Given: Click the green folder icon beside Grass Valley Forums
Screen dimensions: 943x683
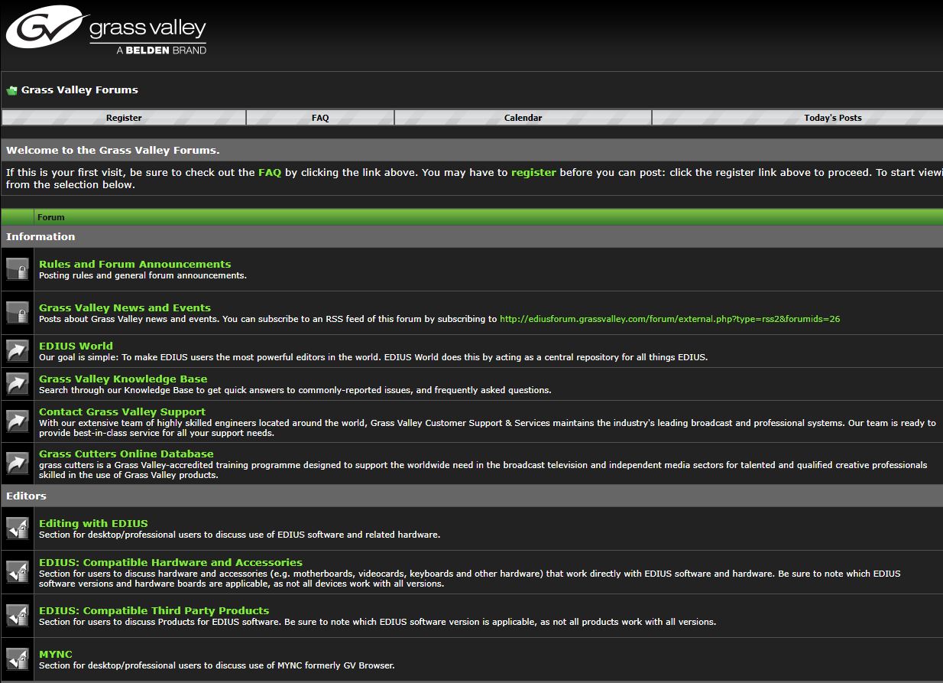Looking at the screenshot, I should coord(11,90).
